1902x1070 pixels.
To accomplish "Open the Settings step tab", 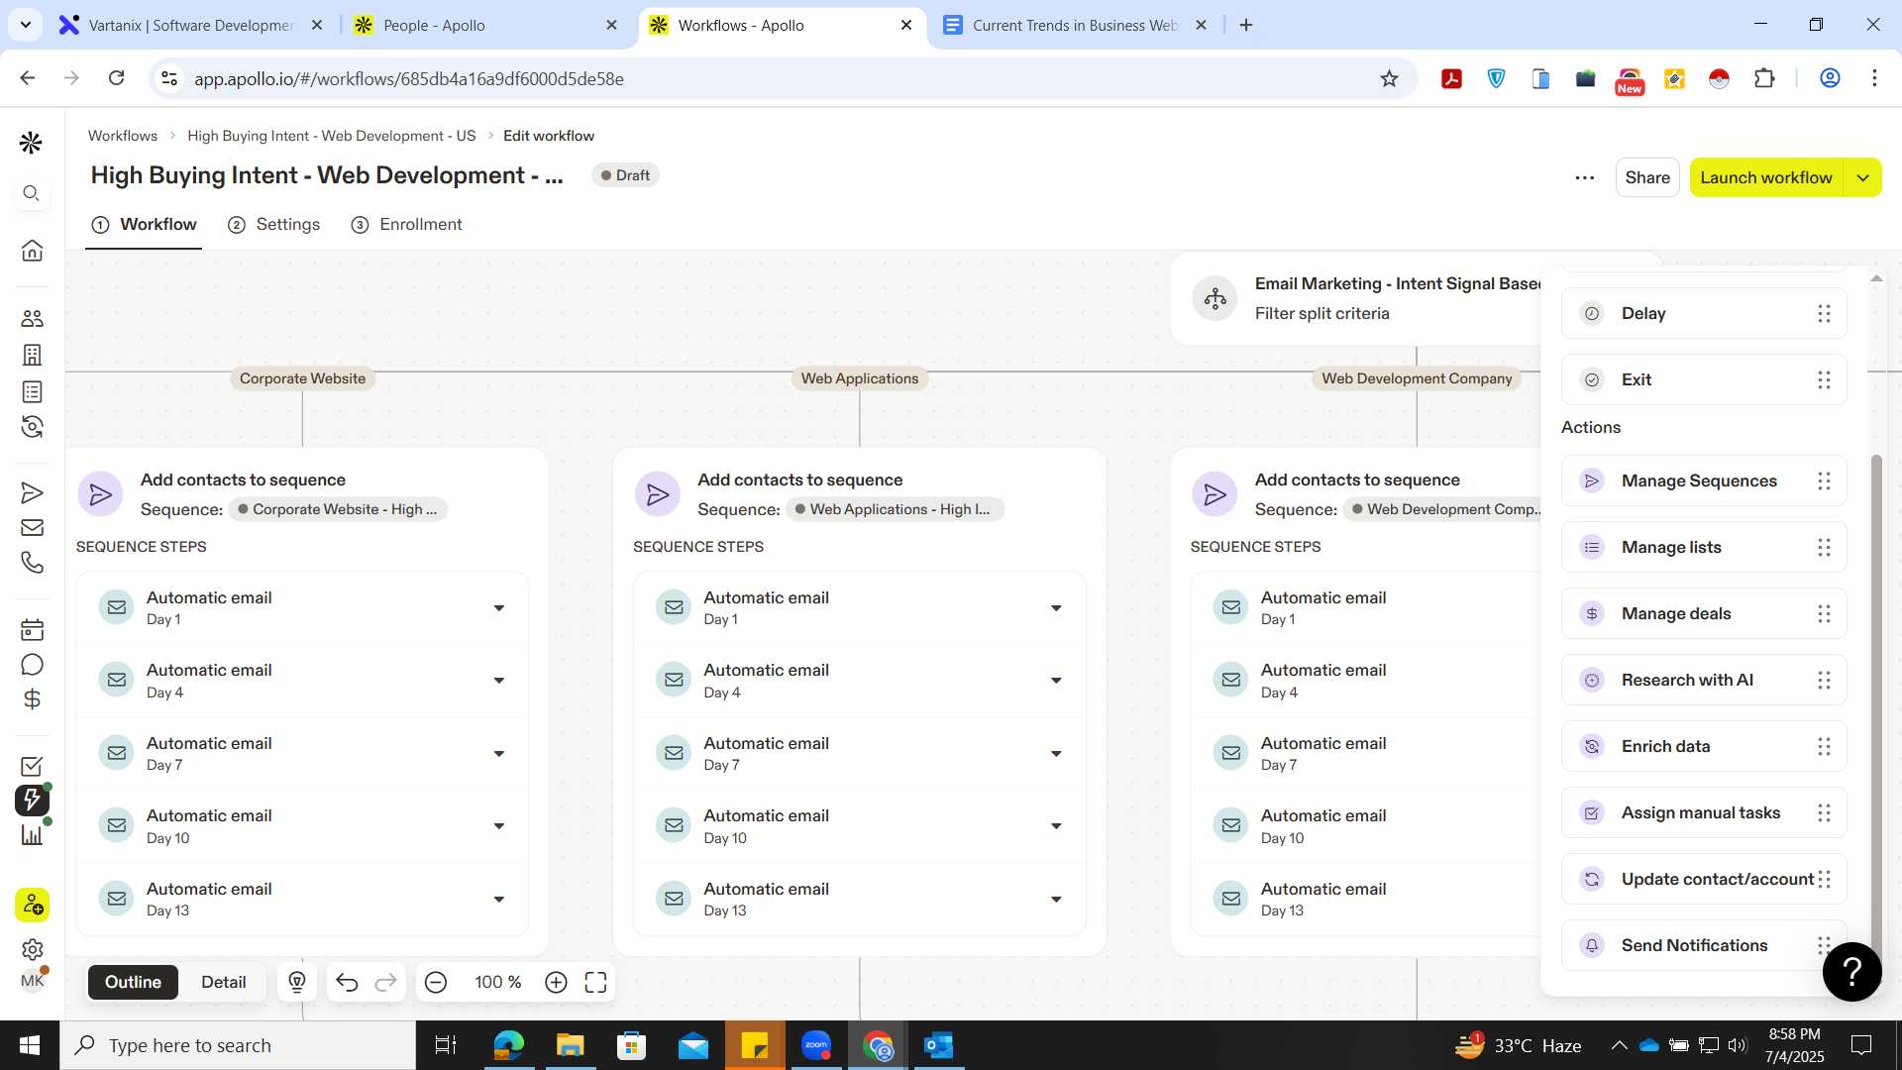I will coord(274,224).
